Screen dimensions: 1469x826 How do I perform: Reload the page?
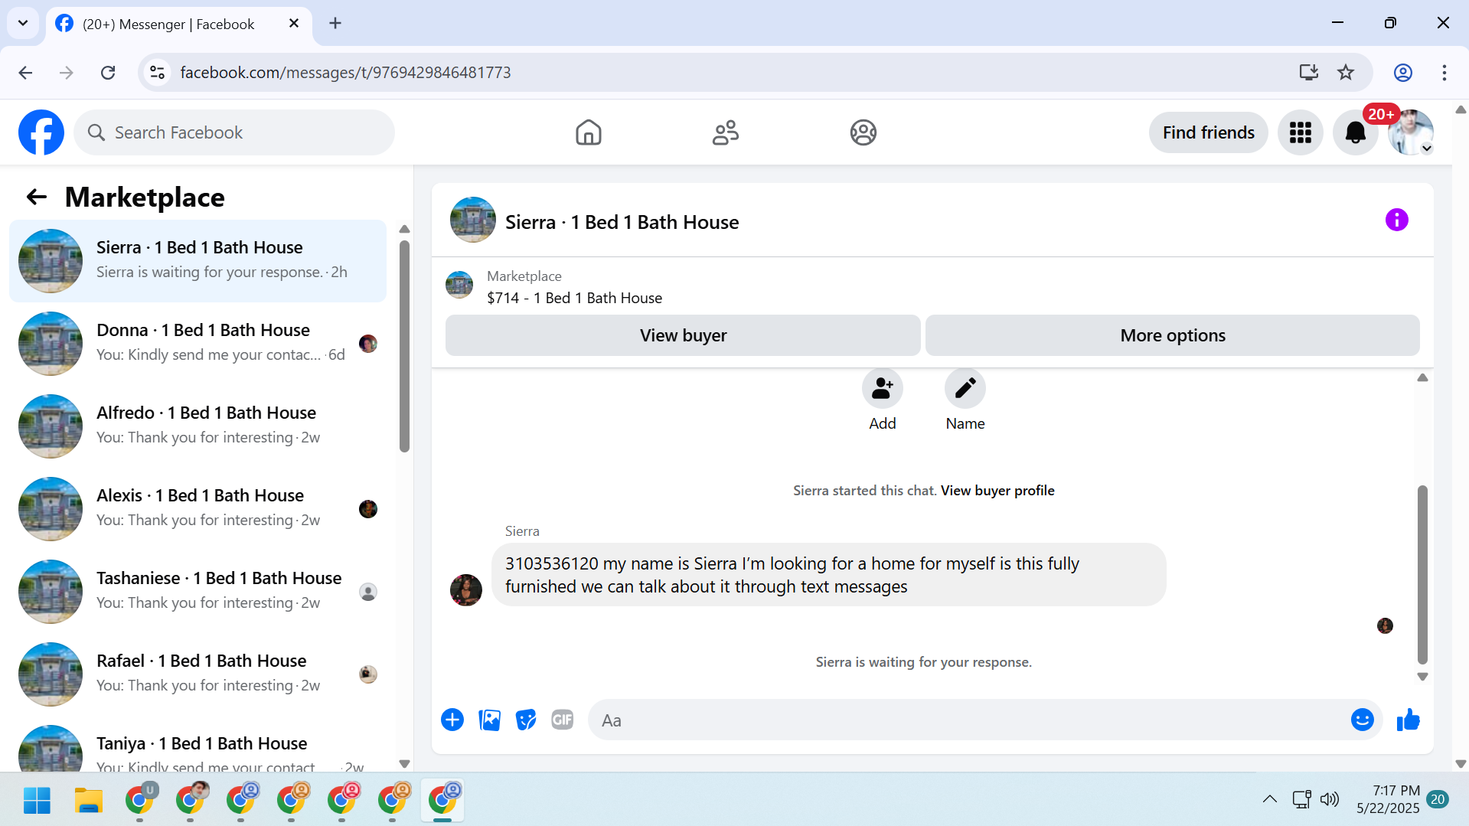point(108,73)
